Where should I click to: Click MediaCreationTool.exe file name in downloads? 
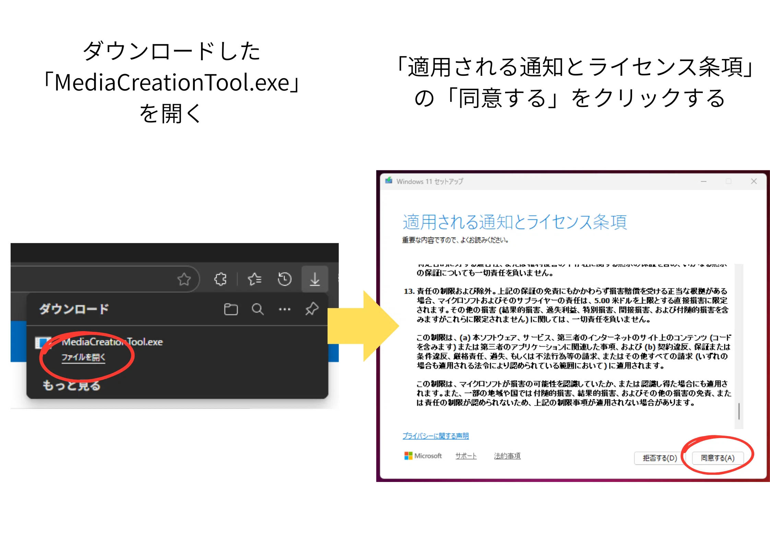(x=112, y=342)
